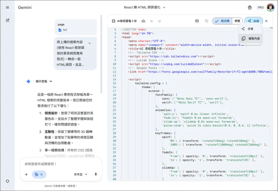The width and height of the screenshot is (278, 191).
Task: Click the 視覺設計 list item text
Action: click(68, 119)
